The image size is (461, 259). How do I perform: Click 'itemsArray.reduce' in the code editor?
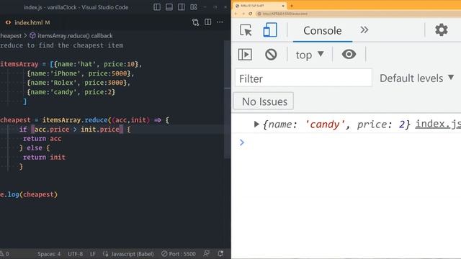pos(75,120)
